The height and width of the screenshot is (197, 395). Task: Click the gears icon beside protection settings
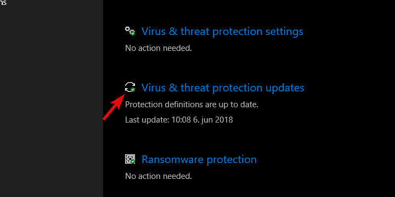(129, 31)
